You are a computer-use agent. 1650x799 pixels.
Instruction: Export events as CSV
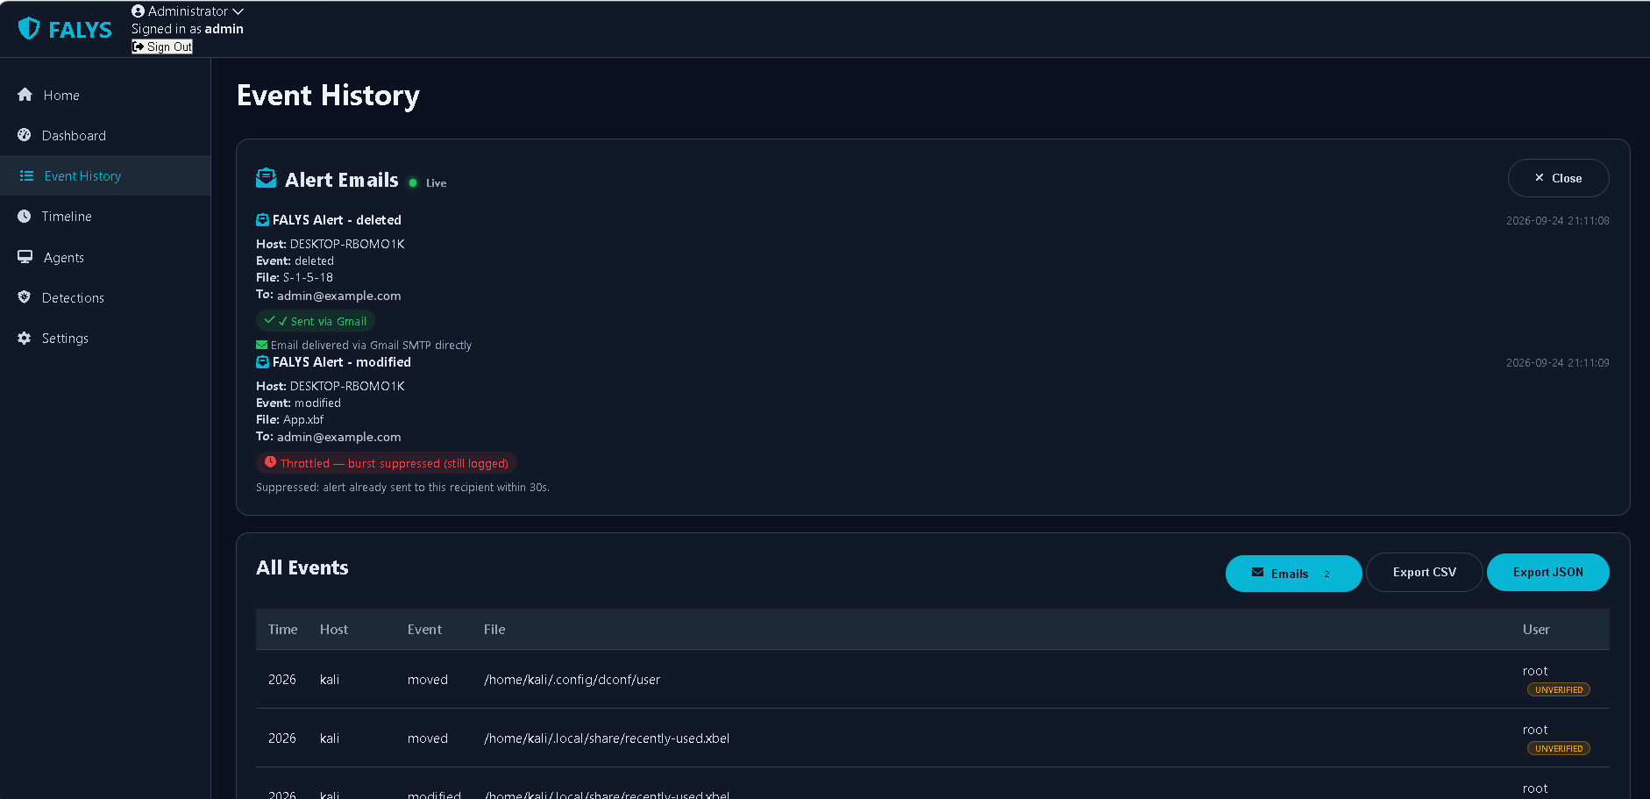1424,572
